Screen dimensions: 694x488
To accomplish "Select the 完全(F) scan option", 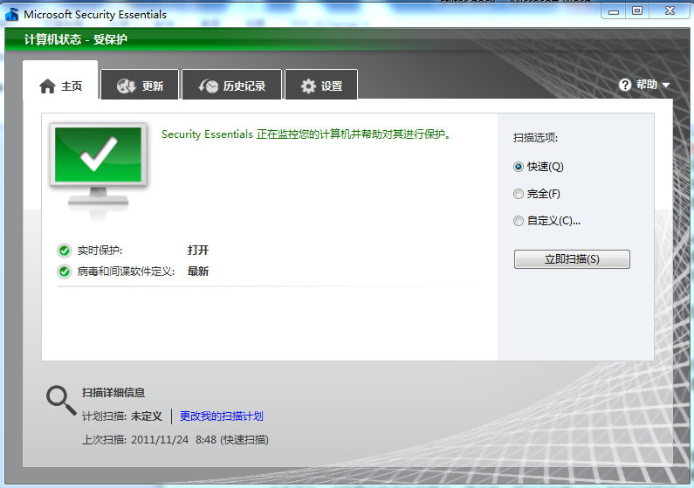I will tap(537, 194).
